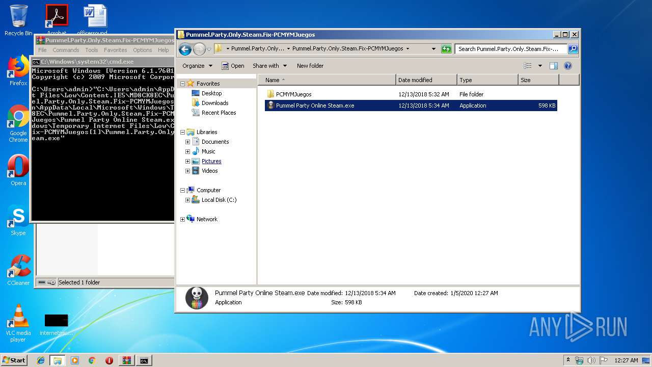Click the Explorer Forward arrow button
The width and height of the screenshot is (652, 367).
coord(199,49)
